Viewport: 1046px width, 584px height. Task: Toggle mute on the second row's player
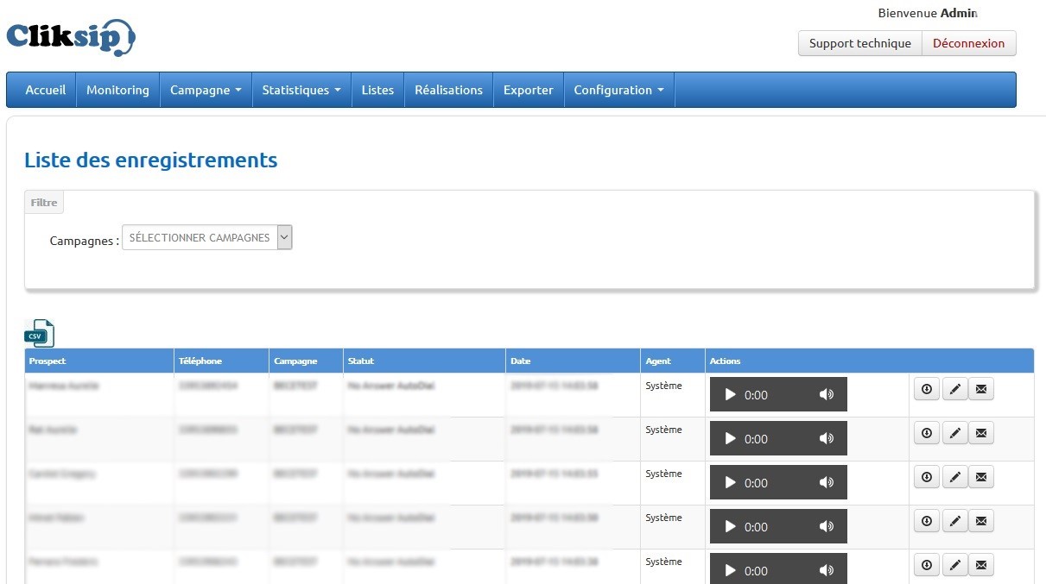tap(827, 438)
